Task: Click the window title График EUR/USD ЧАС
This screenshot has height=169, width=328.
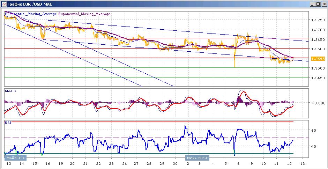Action: point(30,4)
